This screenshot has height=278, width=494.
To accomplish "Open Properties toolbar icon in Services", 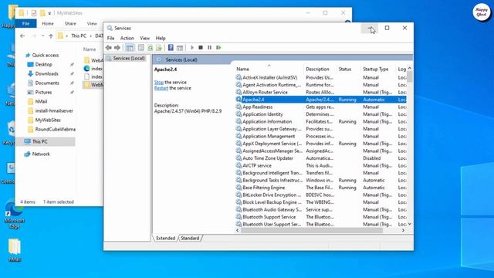I will 141,48.
